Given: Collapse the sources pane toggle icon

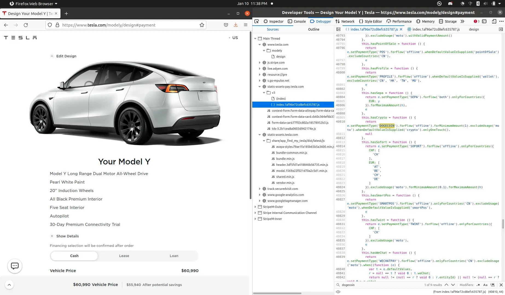Looking at the screenshot, I should click(338, 29).
